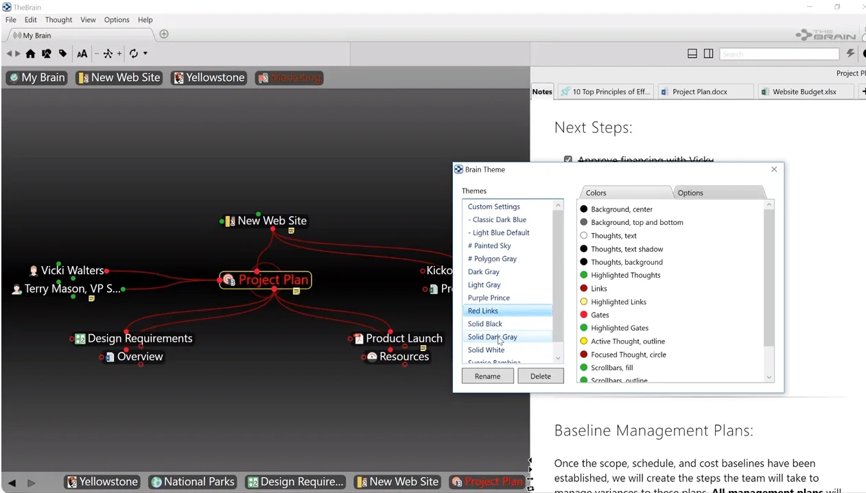Click note icon below Project Plan thought
The height and width of the screenshot is (493, 866).
(x=296, y=291)
